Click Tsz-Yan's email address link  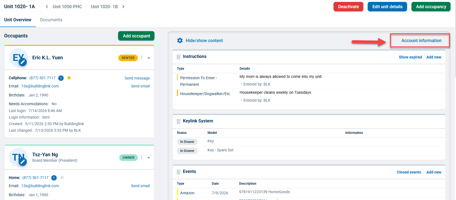pyautogui.click(x=40, y=186)
